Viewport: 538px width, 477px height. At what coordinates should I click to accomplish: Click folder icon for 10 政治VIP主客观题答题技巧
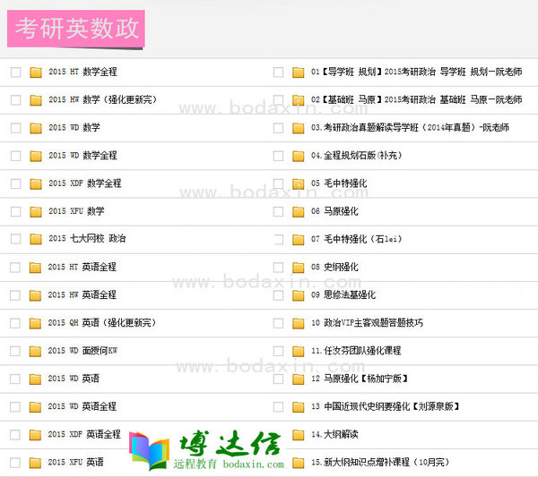tap(299, 323)
